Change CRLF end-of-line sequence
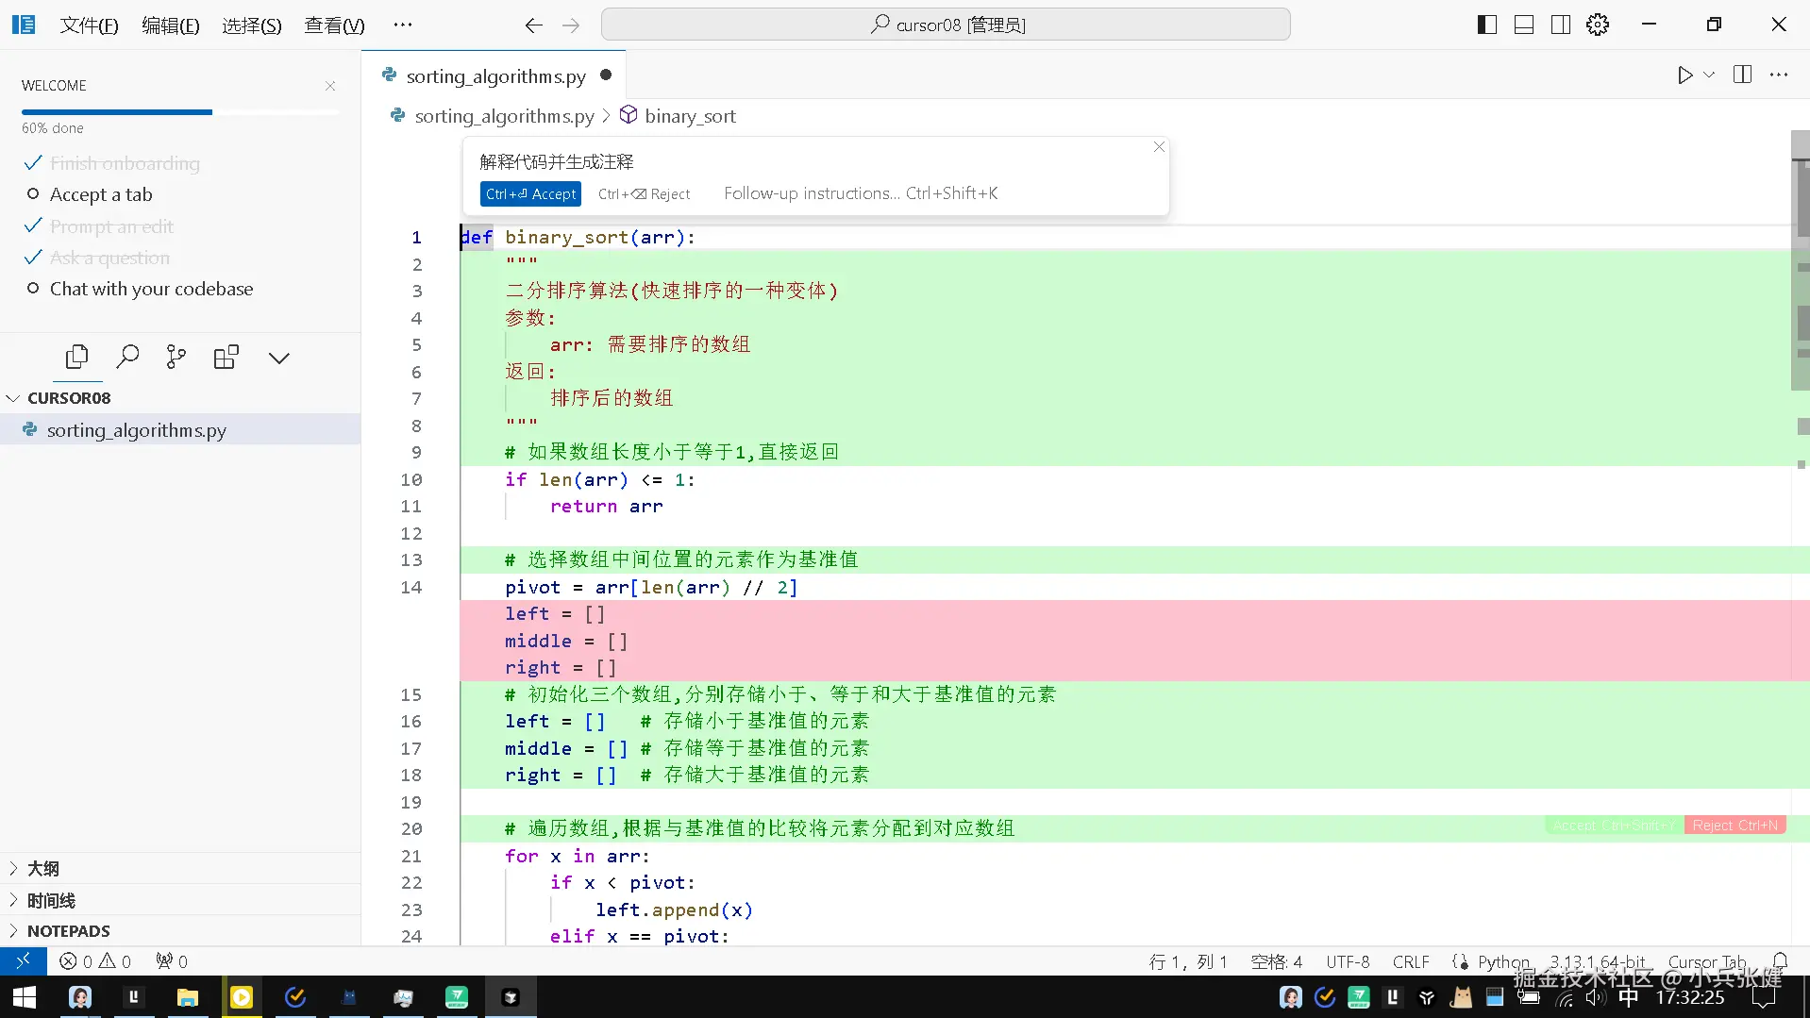The width and height of the screenshot is (1810, 1018). click(1411, 961)
